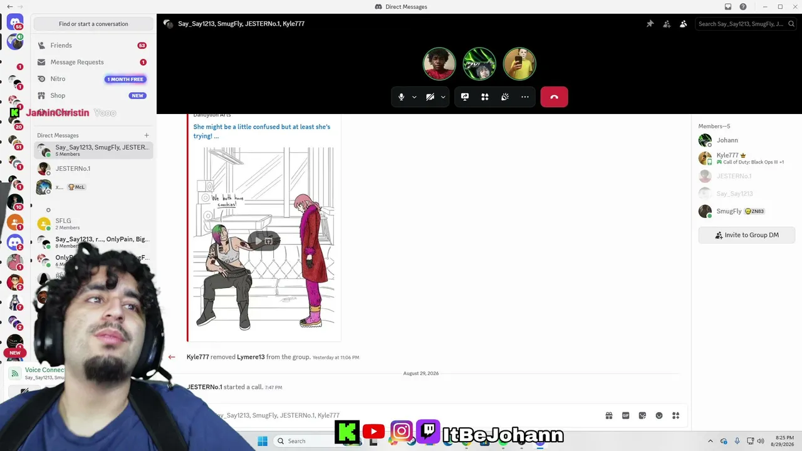Mute the microphone in the call
Screen dimensions: 802x451
[x=401, y=97]
